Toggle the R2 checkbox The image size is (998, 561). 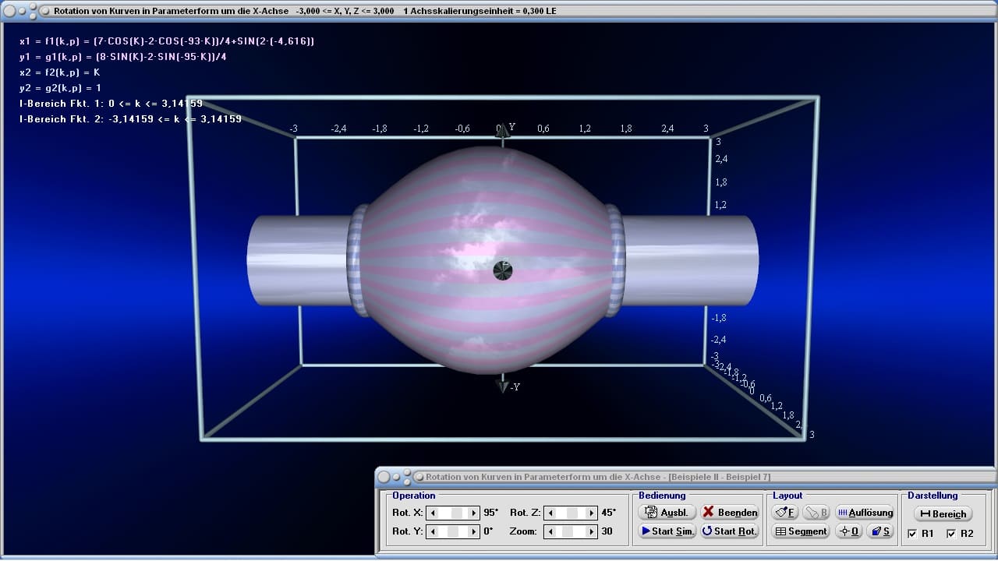(x=951, y=534)
